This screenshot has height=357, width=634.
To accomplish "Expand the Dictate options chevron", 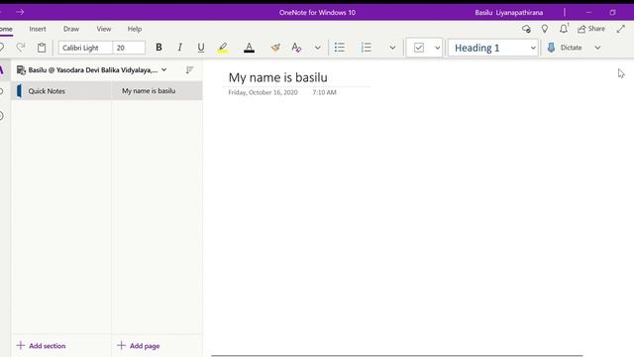I will pos(597,48).
